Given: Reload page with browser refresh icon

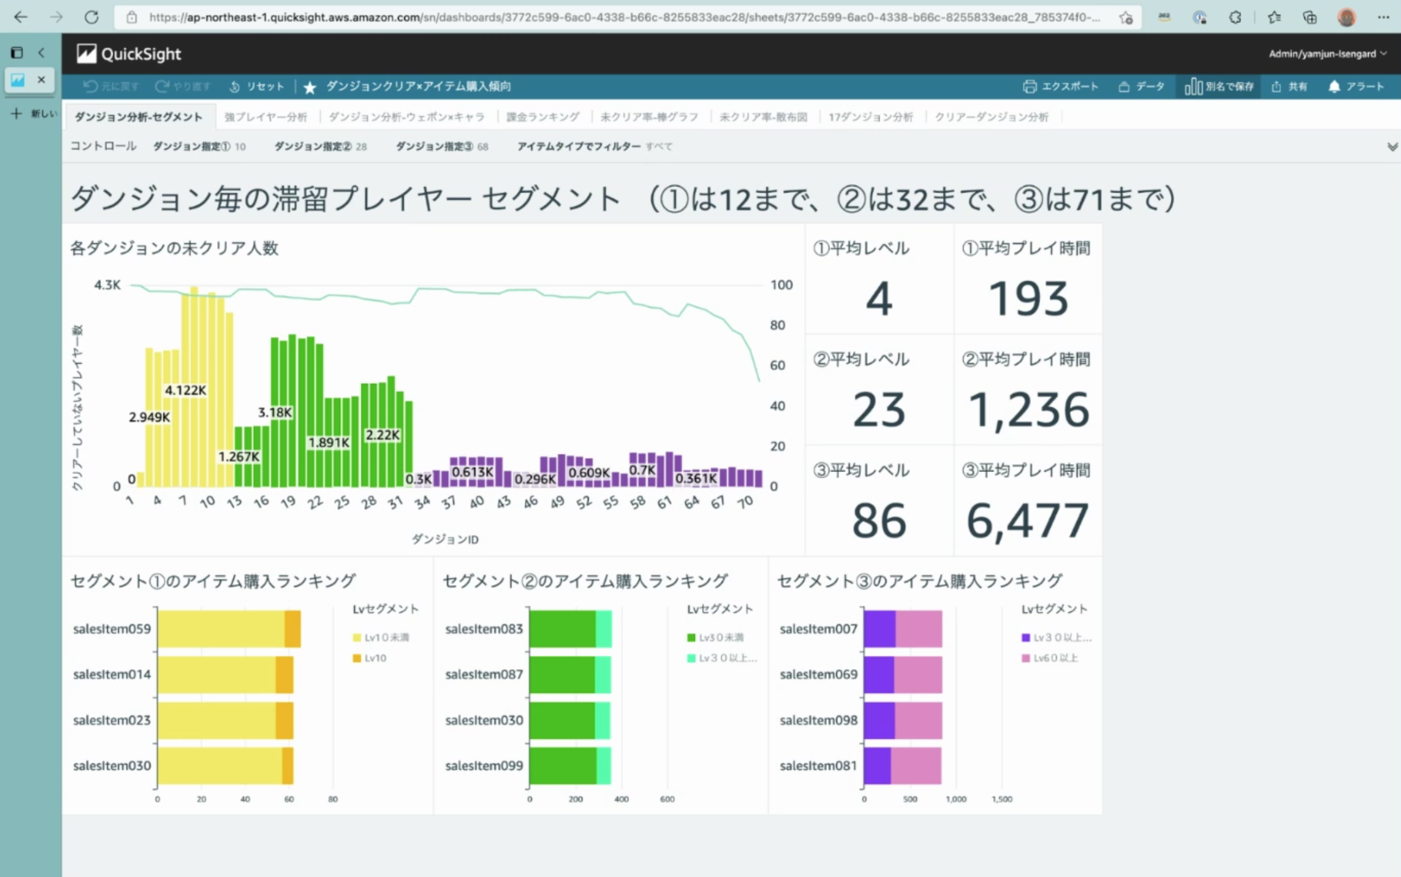Looking at the screenshot, I should click(x=91, y=17).
